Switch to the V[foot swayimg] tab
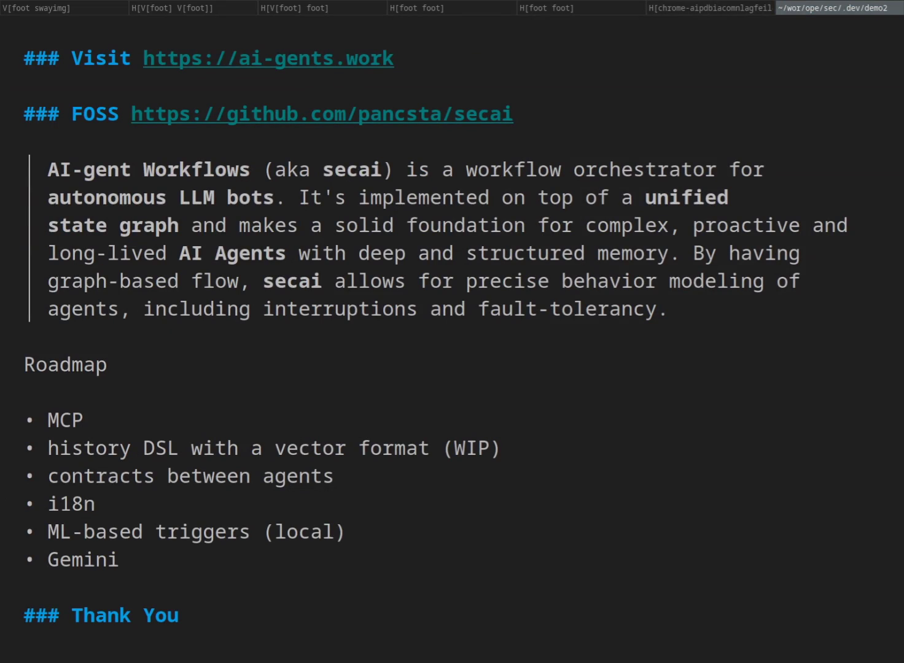The height and width of the screenshot is (663, 904). coord(37,8)
